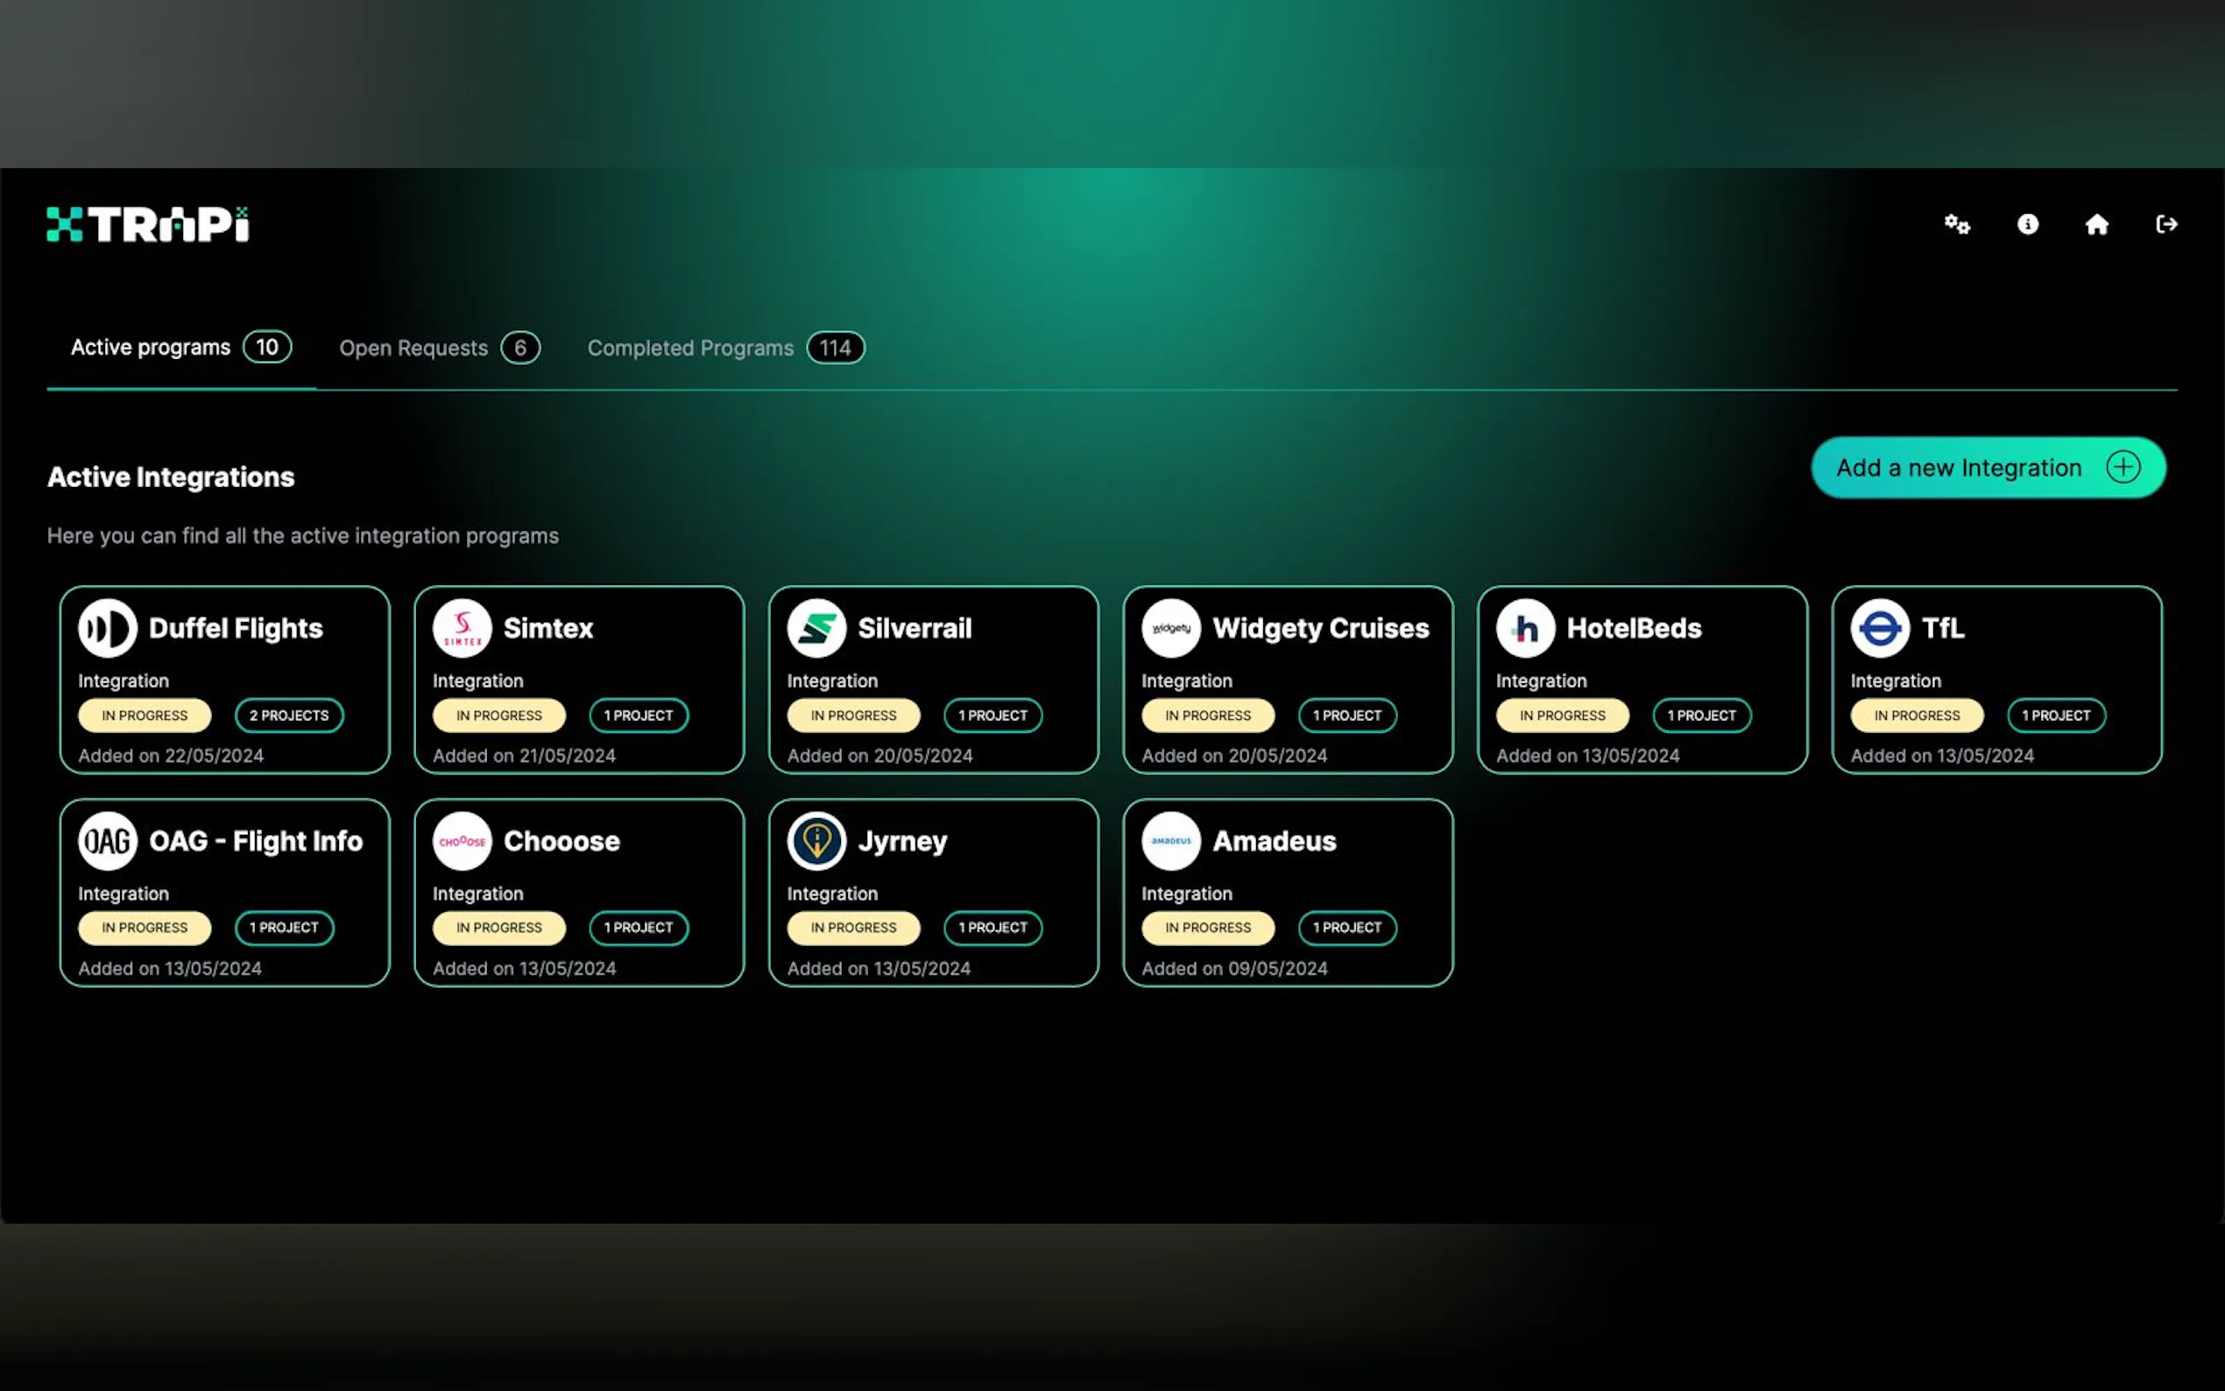Click Add a new Integration button
This screenshot has height=1391, width=2225.
pos(1988,468)
